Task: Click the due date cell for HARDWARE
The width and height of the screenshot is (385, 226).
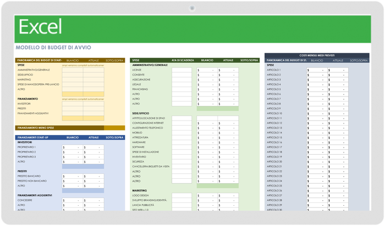Action: 182,142
